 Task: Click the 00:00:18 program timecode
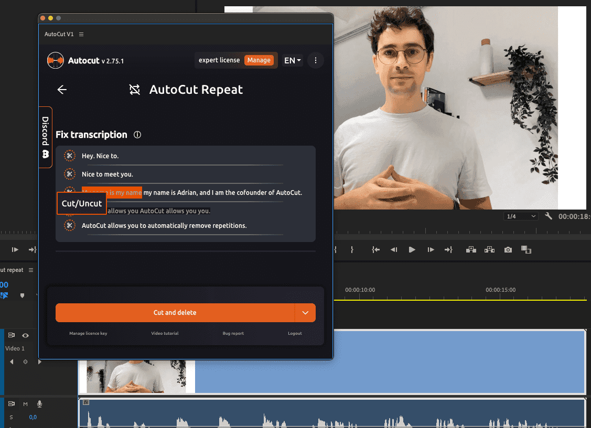574,216
